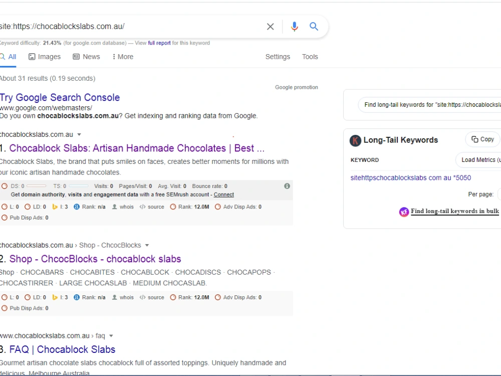The height and width of the screenshot is (376, 501).
Task: Expand dropdown beside faq breadcrumb
Action: tap(111, 336)
